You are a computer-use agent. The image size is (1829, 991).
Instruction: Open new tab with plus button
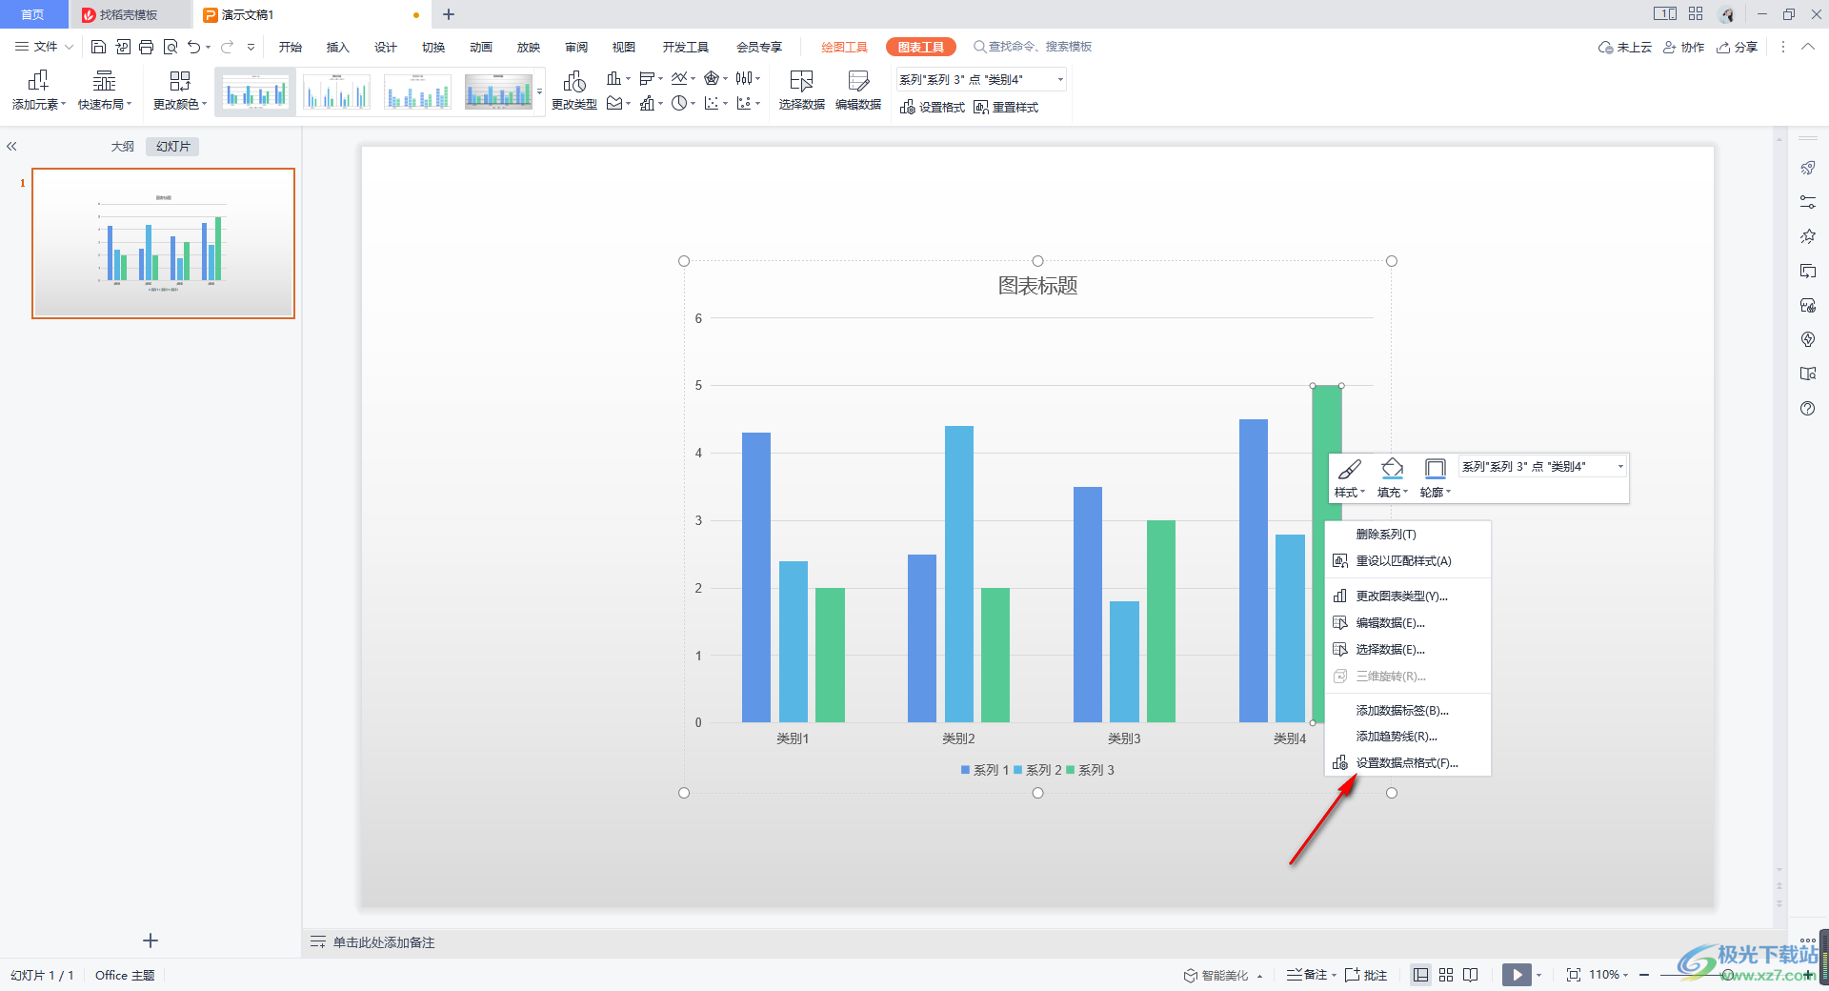(449, 14)
